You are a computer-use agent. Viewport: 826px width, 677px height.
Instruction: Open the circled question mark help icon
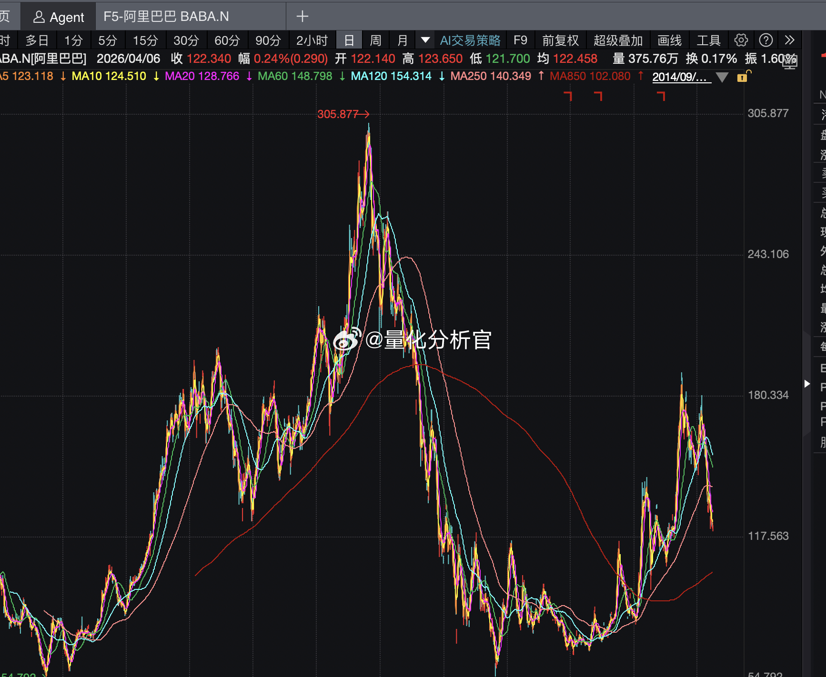(766, 40)
